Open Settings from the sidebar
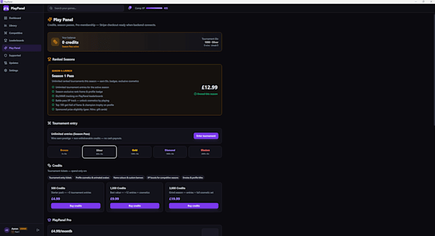Screen dimensions: 435x236 [x=22, y=70]
